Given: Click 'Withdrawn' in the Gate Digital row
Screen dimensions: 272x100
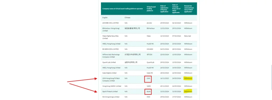Looking at the screenshot, I should point(188,73).
